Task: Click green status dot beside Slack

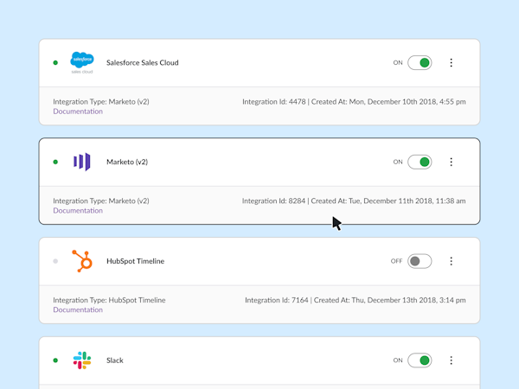Action: (55, 360)
